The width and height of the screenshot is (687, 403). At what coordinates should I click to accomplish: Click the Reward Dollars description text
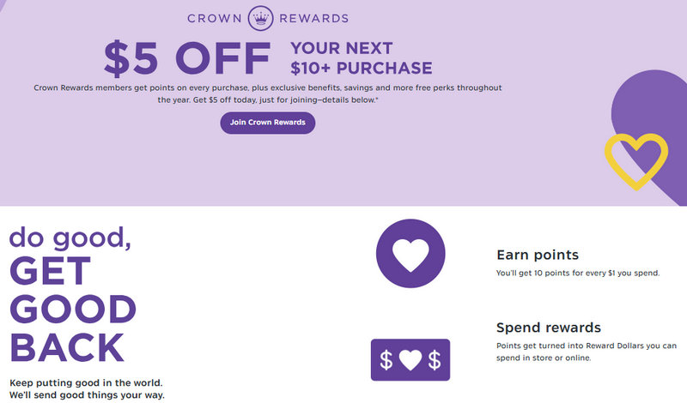(x=587, y=352)
